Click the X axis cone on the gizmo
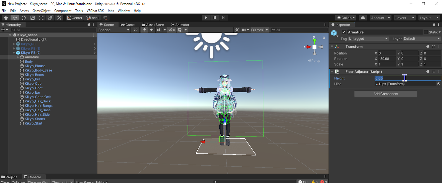 click(309, 47)
